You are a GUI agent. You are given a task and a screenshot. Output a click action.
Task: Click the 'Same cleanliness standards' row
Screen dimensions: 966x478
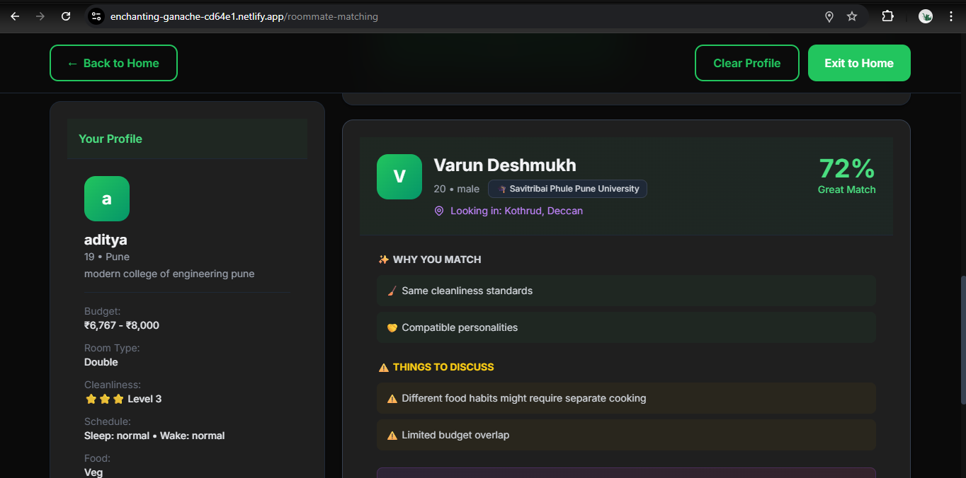point(627,291)
